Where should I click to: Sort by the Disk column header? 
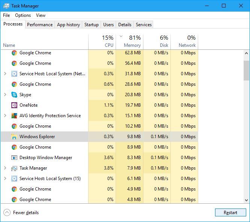click(157, 42)
